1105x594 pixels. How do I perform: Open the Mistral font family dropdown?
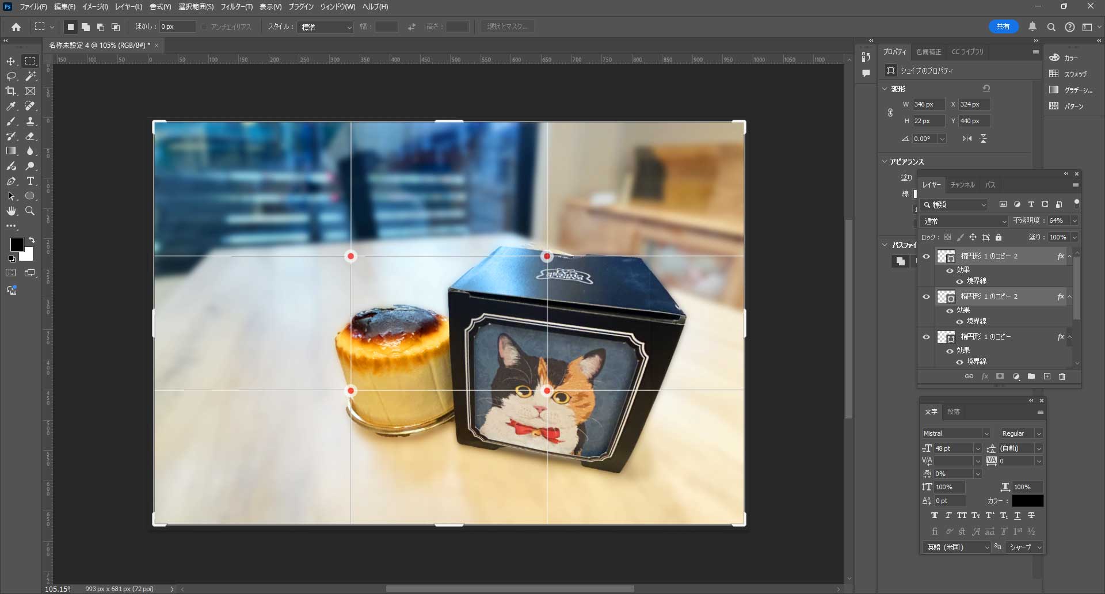955,433
